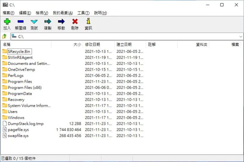The width and height of the screenshot is (244, 162).
Task: Expand the address bar path dropdown
Action: pos(241,37)
